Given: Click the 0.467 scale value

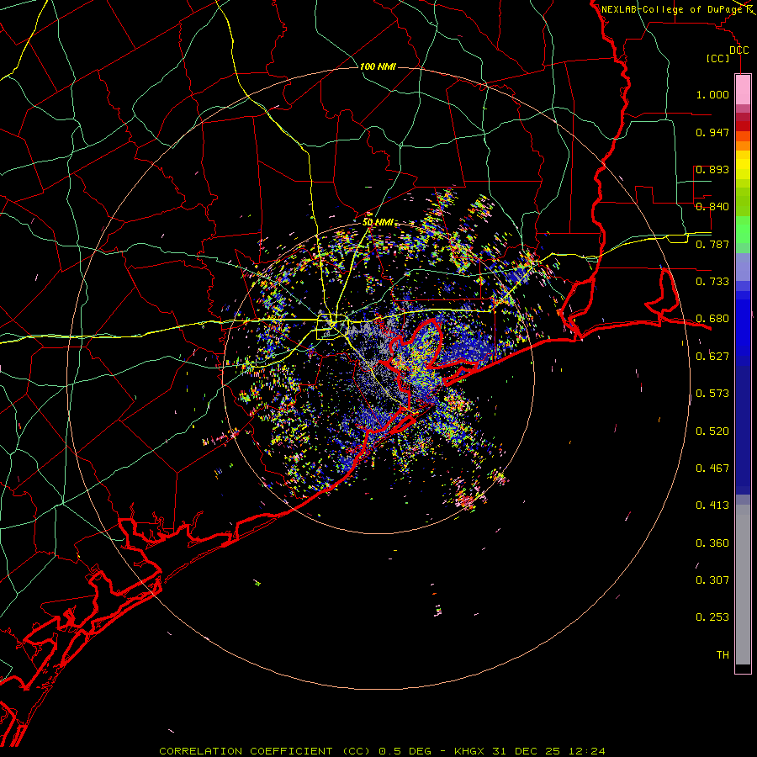Looking at the screenshot, I should (712, 468).
